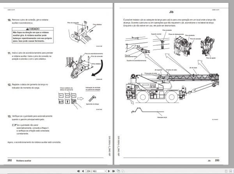
Task: Click the previous view icon
Action: [118, 171]
